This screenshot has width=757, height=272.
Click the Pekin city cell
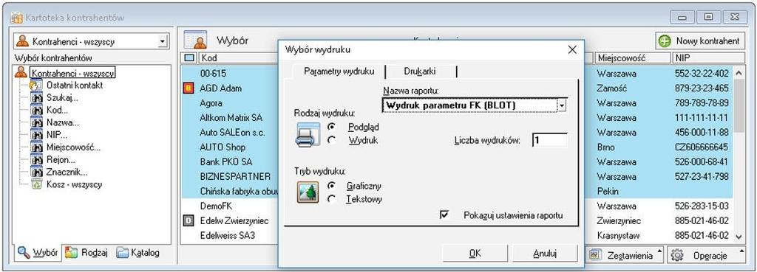(x=608, y=191)
